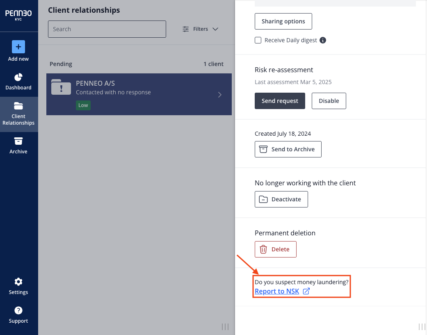Click the 'Client relationships' page title
This screenshot has height=335, width=427.
(84, 10)
